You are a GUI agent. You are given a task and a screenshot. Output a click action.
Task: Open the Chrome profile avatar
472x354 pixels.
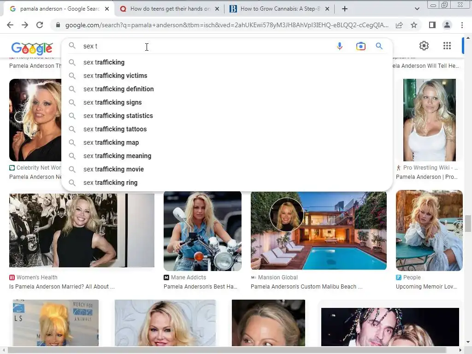tap(447, 25)
